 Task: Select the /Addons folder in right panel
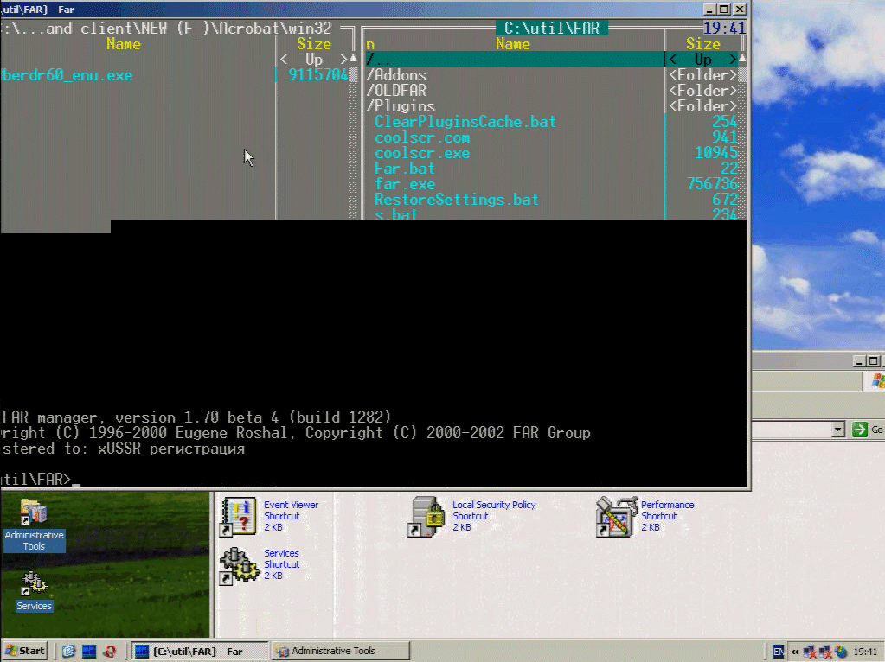[x=515, y=75]
